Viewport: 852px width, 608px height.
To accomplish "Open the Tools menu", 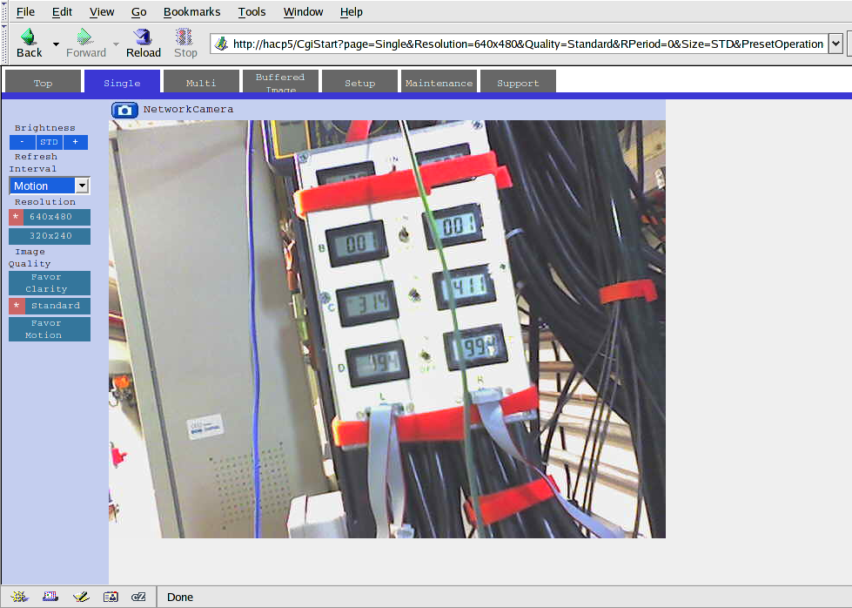I will [252, 12].
